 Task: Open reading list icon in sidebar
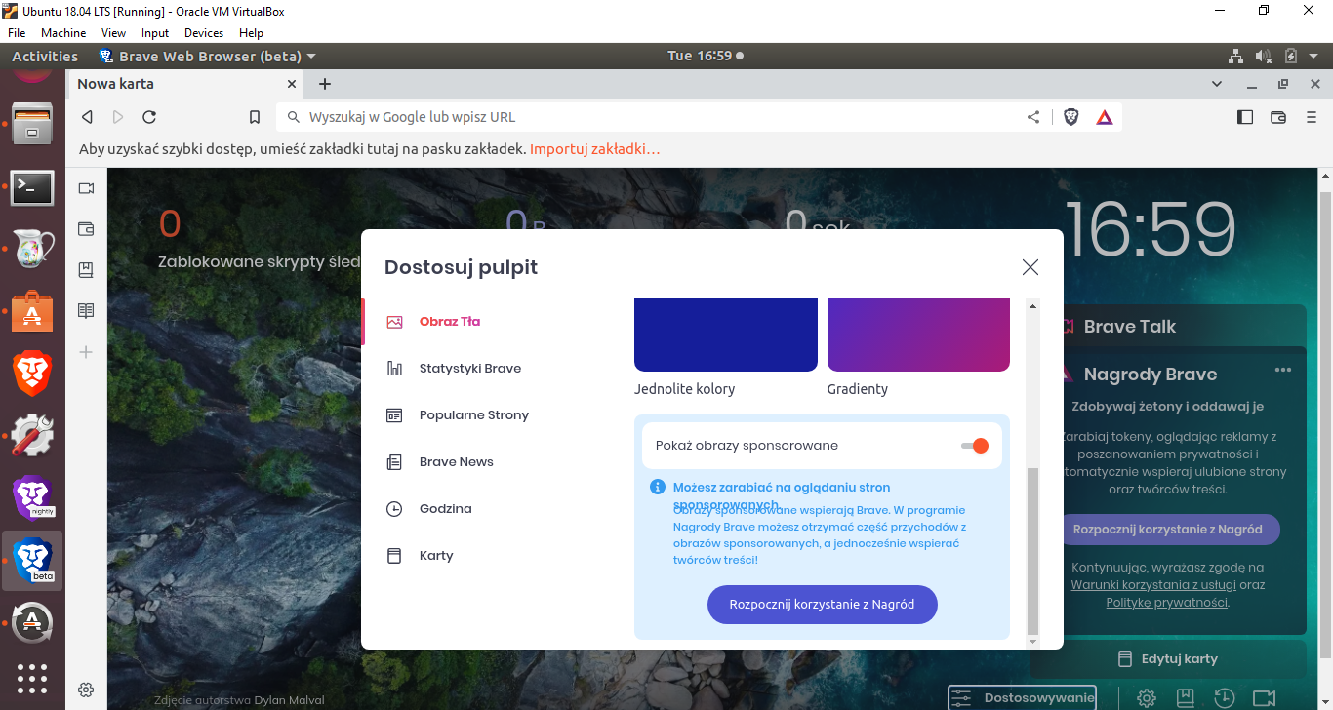[86, 311]
